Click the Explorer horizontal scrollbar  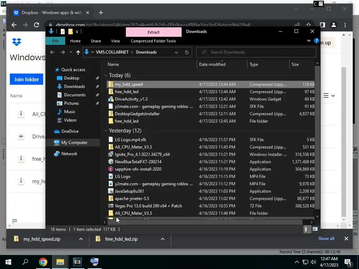click(x=205, y=222)
